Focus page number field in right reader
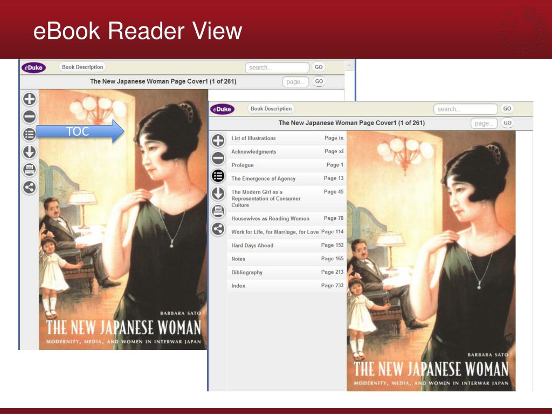Viewport: 552px width, 414px height. [x=484, y=123]
